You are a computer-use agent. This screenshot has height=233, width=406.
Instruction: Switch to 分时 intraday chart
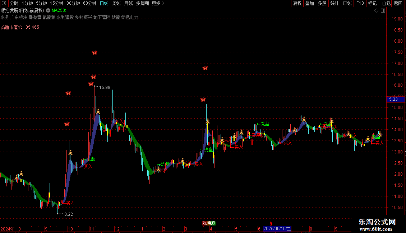point(14,3)
